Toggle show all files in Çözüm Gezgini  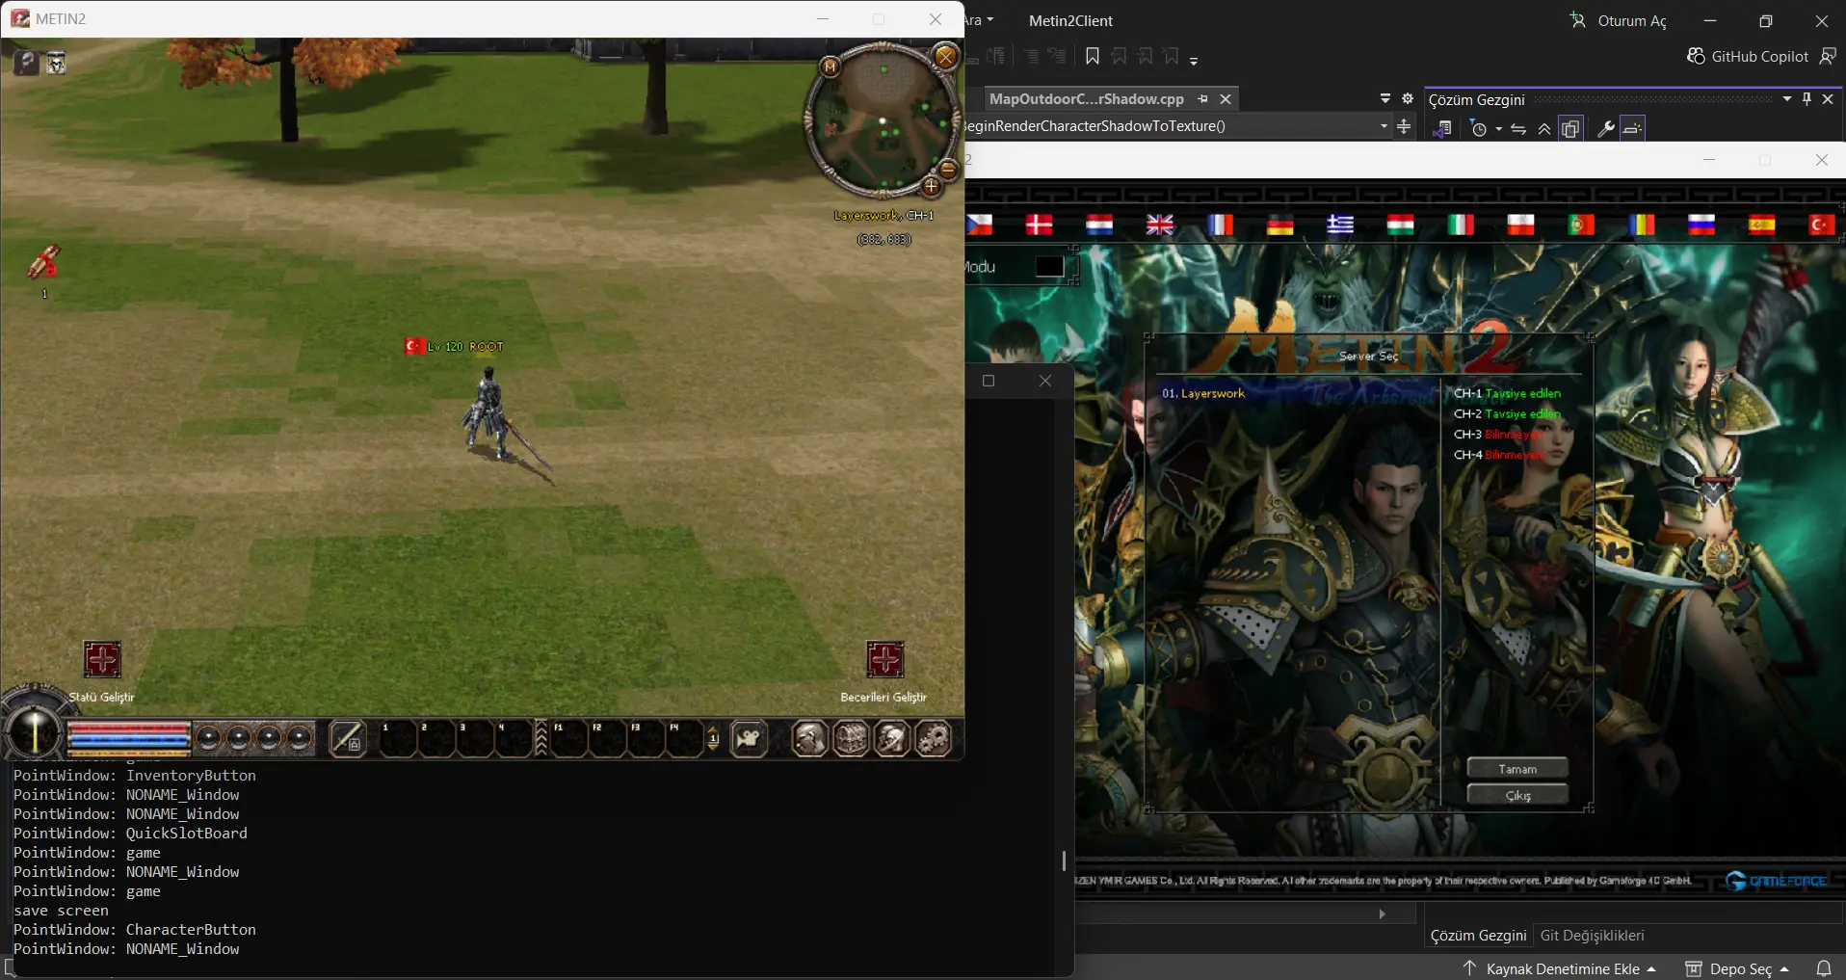[x=1570, y=129]
